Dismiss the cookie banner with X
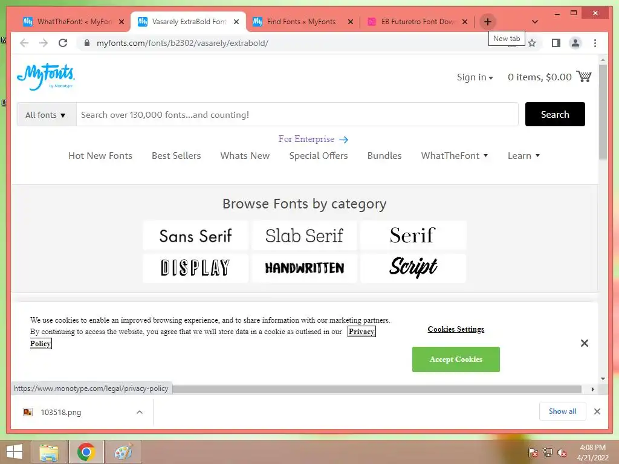Viewport: 619px width, 464px height. pos(585,343)
